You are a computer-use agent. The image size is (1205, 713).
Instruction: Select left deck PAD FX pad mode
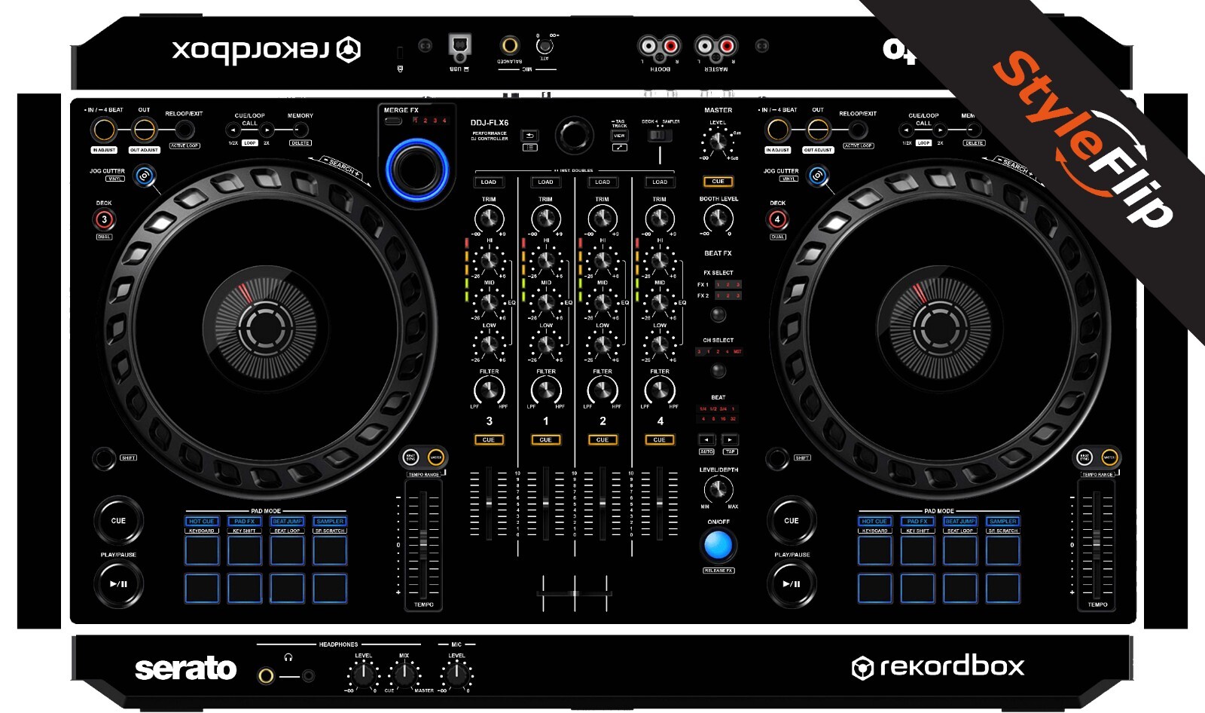tap(245, 521)
